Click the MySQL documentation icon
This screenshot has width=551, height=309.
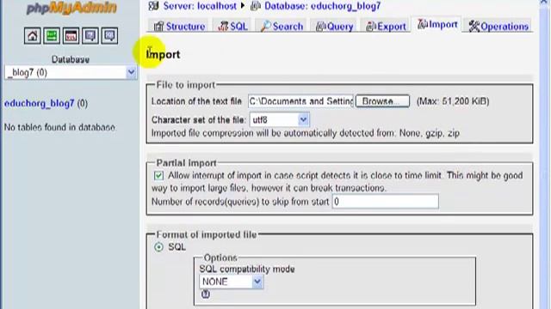pos(109,36)
